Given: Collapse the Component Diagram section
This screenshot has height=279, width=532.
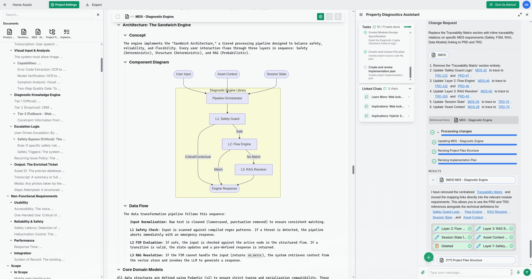Looking at the screenshot, I should [125, 62].
